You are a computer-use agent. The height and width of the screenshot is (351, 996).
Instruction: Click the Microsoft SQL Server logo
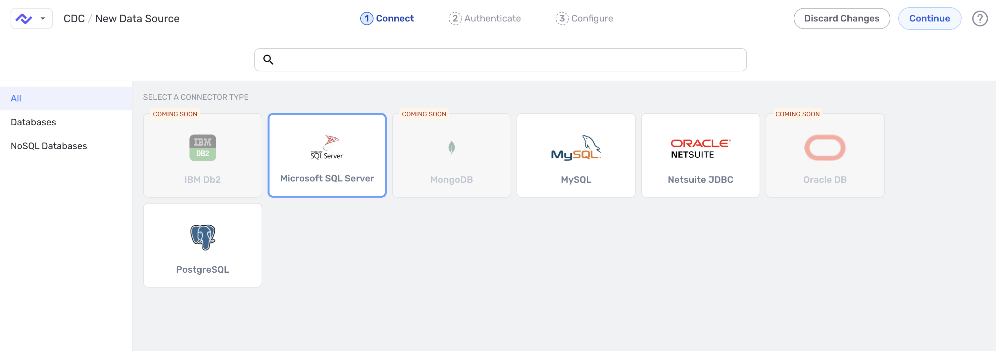pos(327,147)
